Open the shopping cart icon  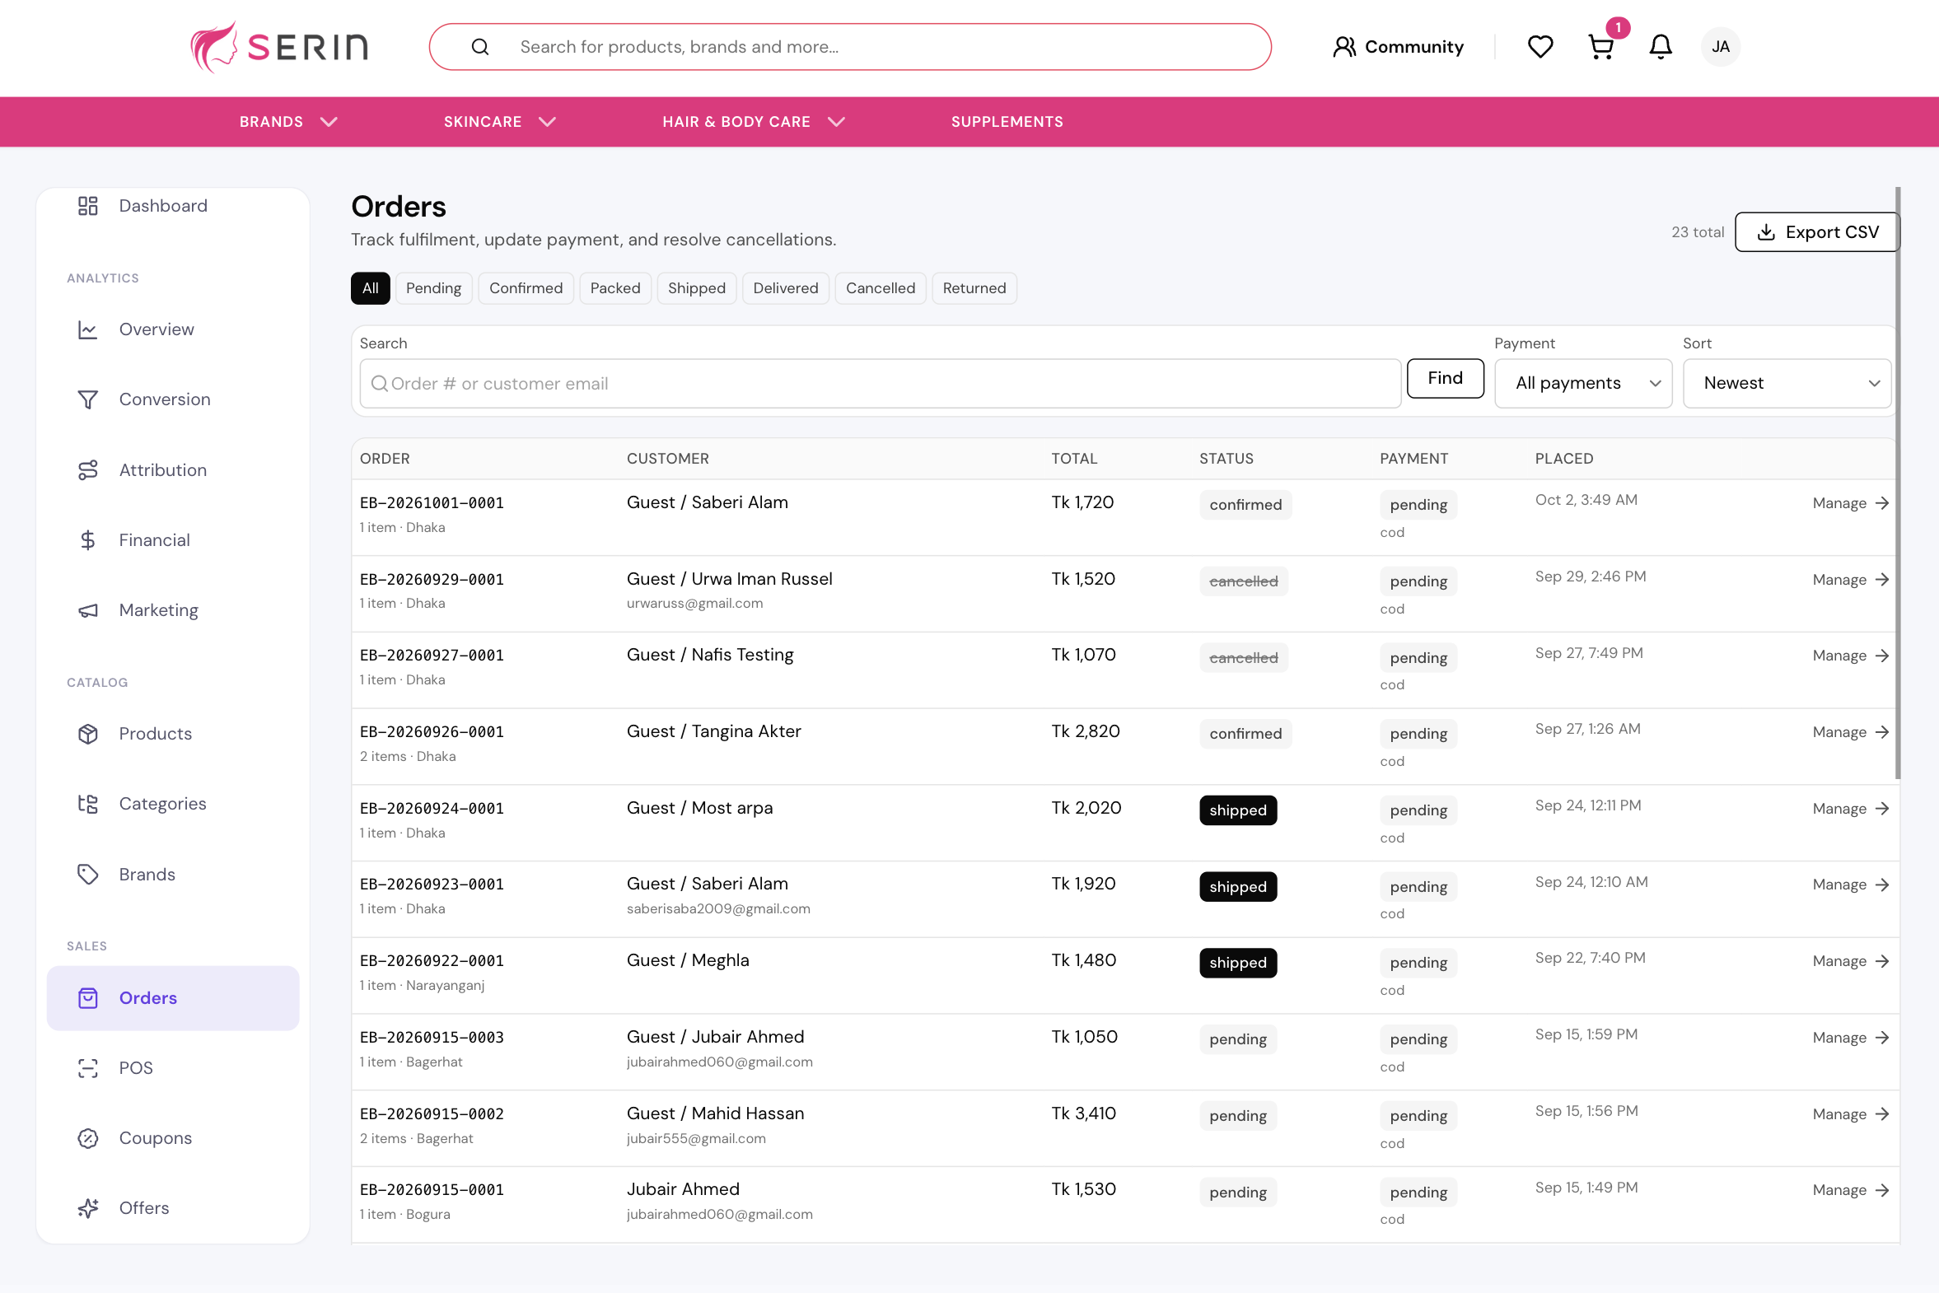pyautogui.click(x=1600, y=47)
